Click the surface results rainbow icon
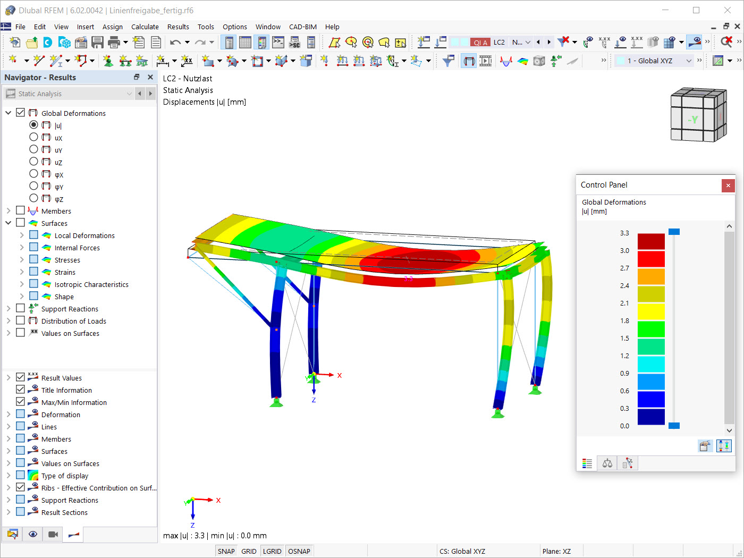The width and height of the screenshot is (744, 558). (523, 61)
